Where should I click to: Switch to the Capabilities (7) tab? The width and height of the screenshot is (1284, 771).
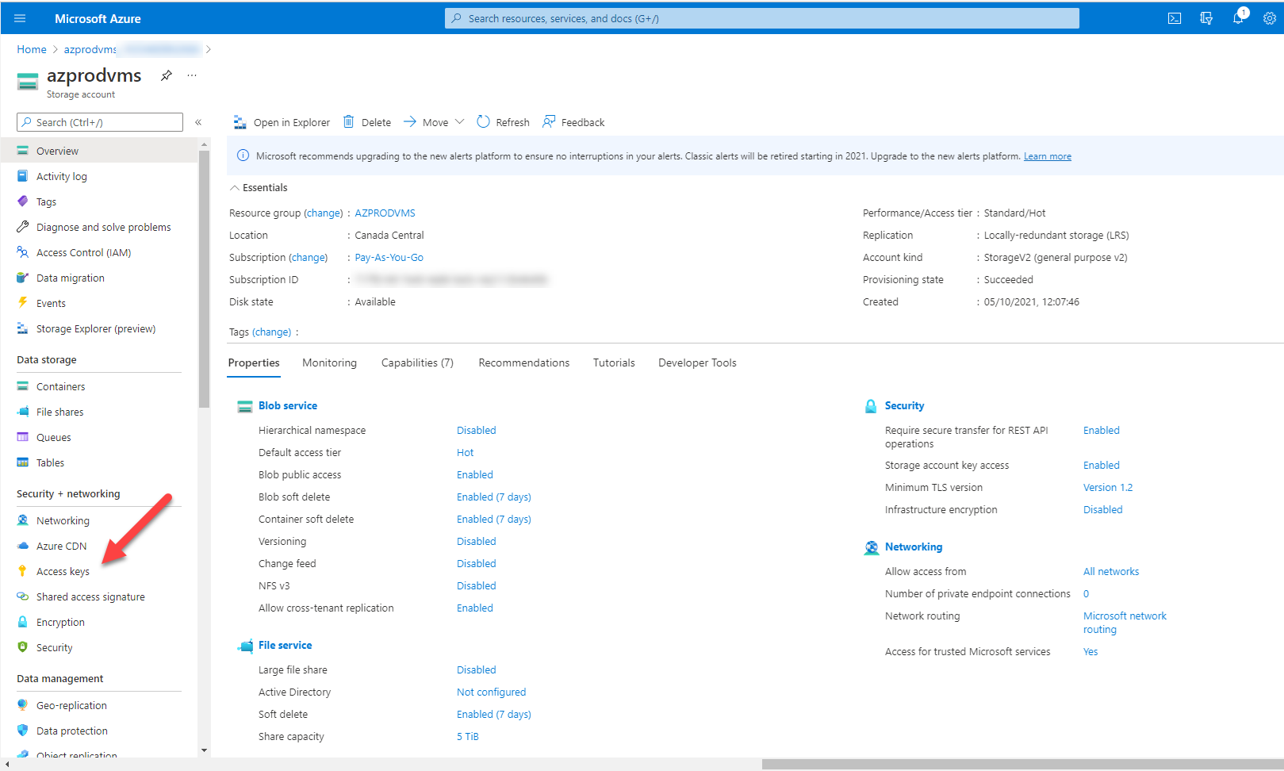click(417, 362)
